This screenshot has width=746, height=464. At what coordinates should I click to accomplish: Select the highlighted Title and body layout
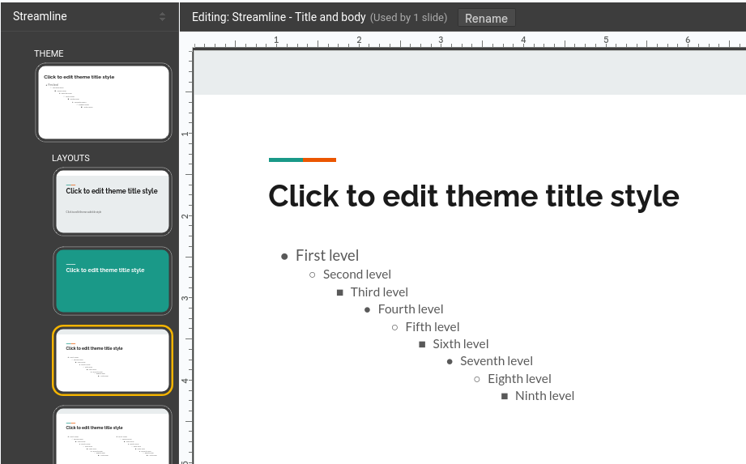pos(113,360)
